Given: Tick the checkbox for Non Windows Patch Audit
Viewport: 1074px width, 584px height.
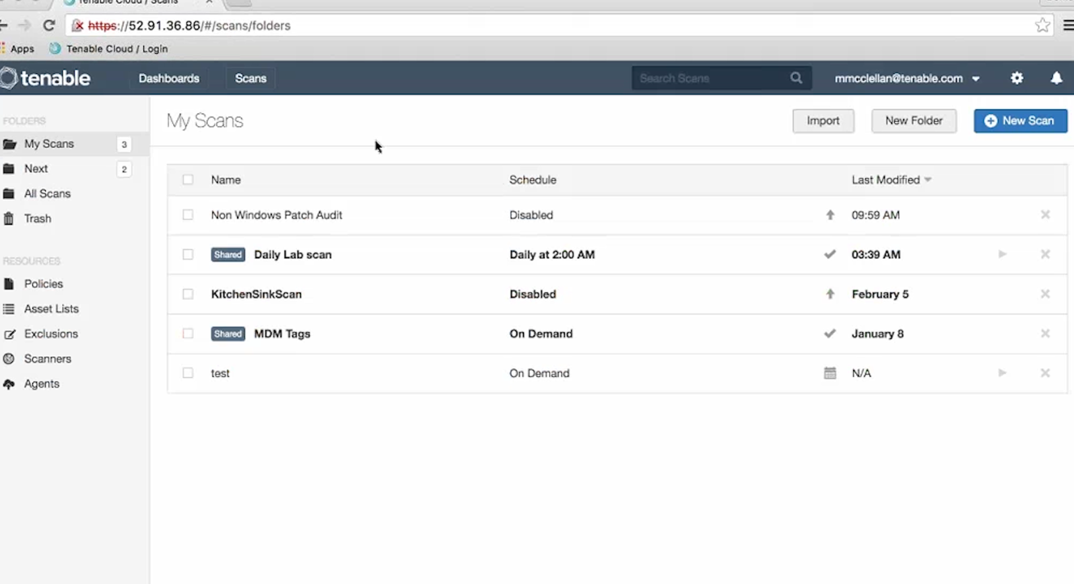Looking at the screenshot, I should (188, 215).
